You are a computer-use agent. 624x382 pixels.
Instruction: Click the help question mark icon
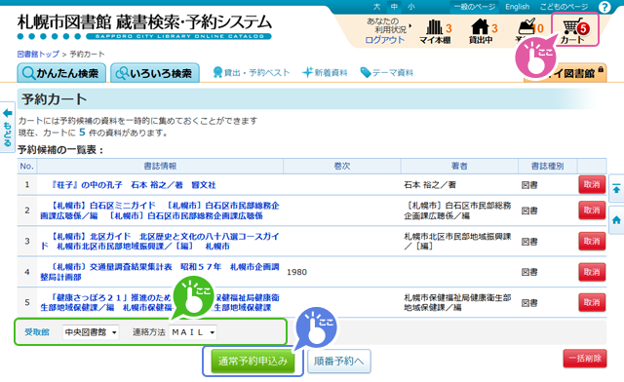pos(604,7)
